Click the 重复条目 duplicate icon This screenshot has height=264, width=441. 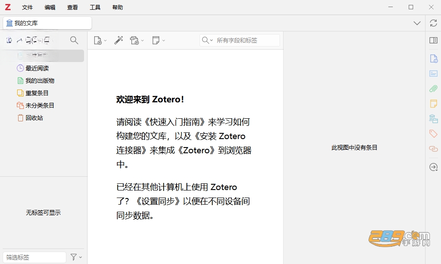(20, 93)
